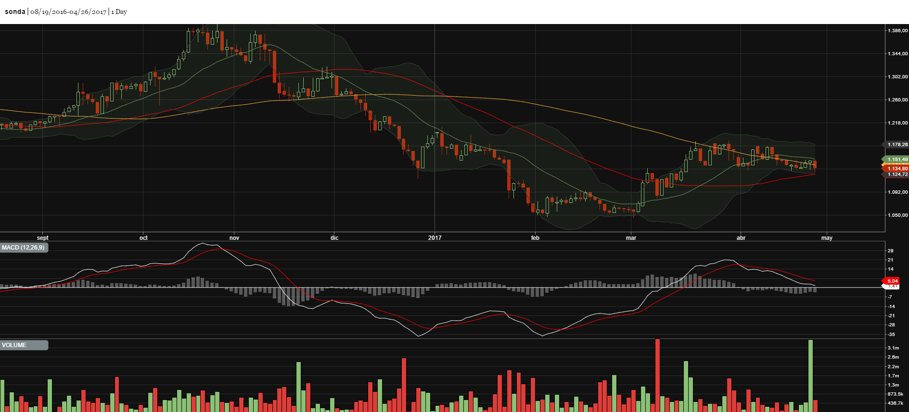
Task: Click the '1.050,00' price axis label
Action: [x=897, y=215]
